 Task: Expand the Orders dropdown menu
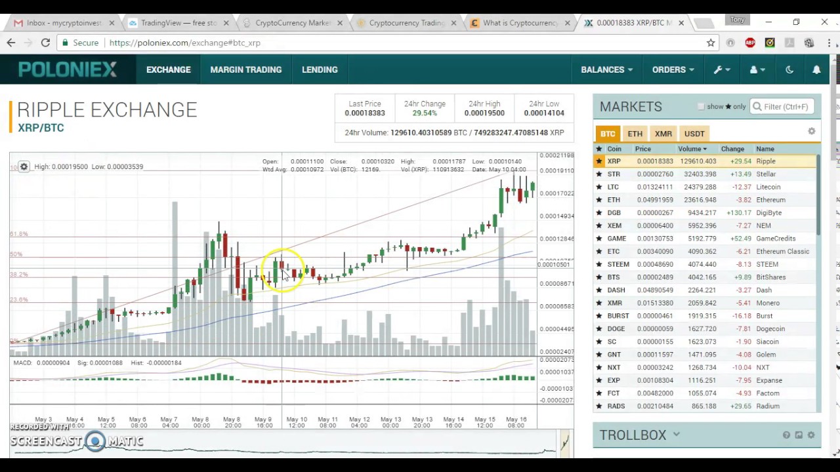[x=673, y=69]
